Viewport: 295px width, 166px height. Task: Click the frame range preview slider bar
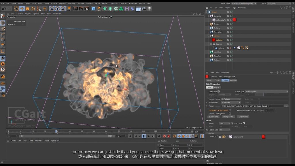(x=67, y=136)
